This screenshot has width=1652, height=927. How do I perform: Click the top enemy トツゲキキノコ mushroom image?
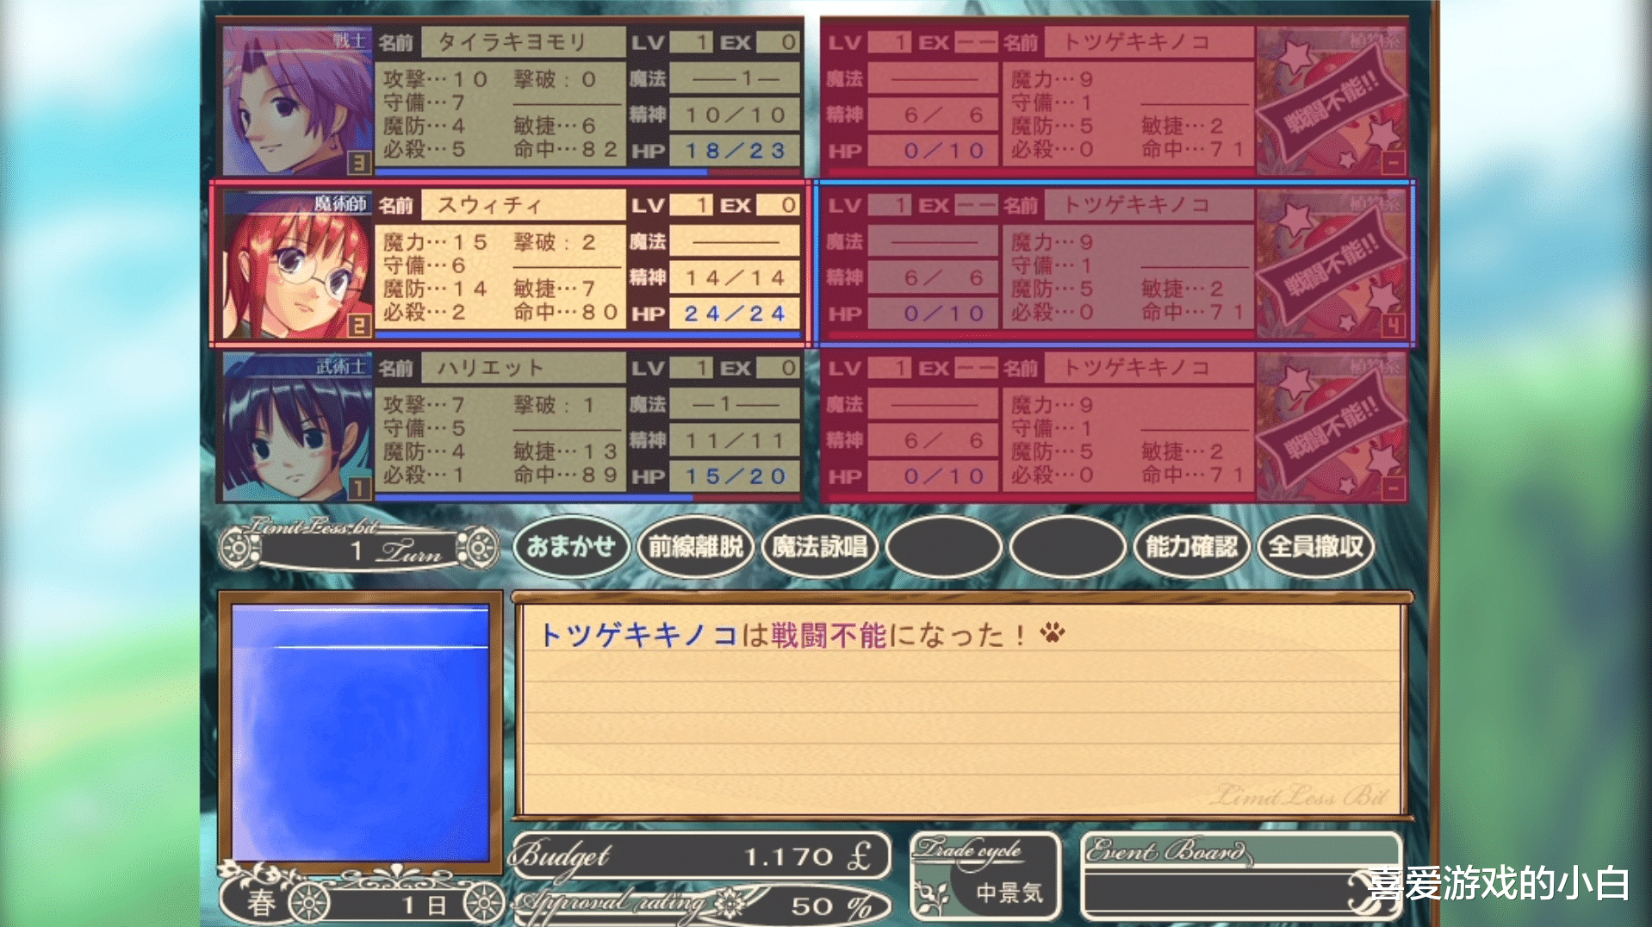tap(1331, 100)
